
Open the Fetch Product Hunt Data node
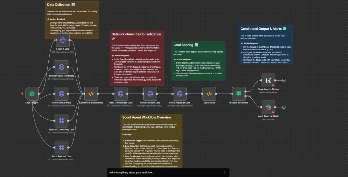pos(62,67)
